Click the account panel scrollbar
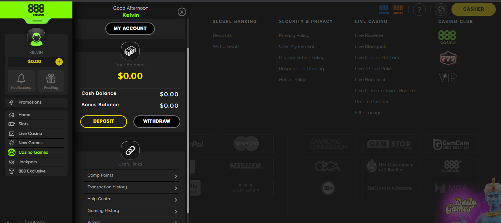The height and width of the screenshot is (223, 501). point(188,130)
